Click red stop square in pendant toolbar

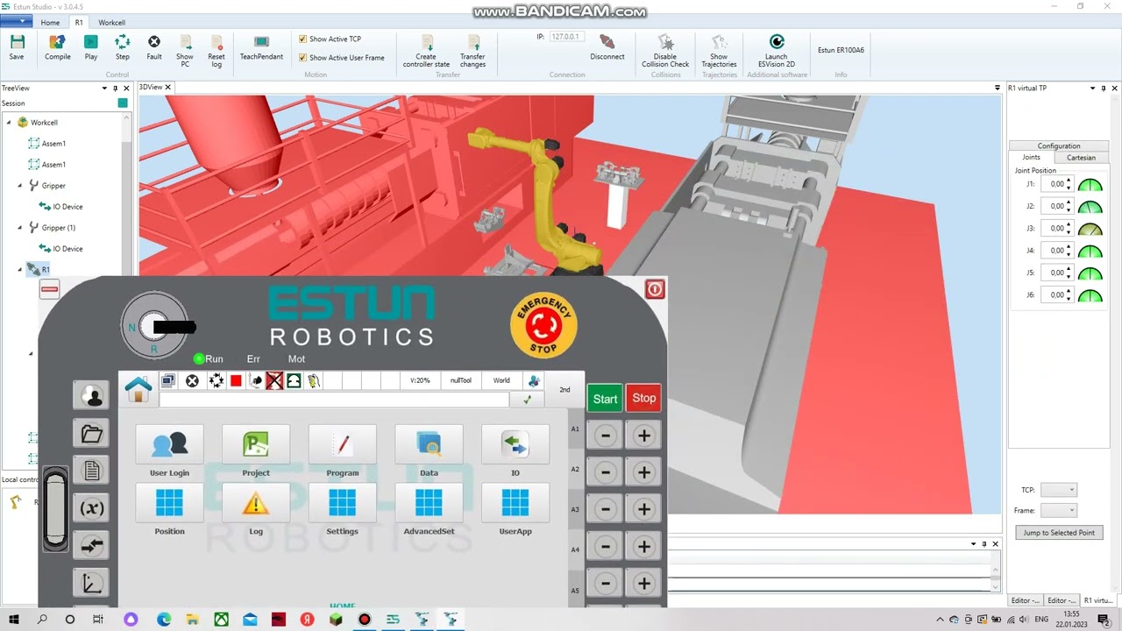(236, 381)
